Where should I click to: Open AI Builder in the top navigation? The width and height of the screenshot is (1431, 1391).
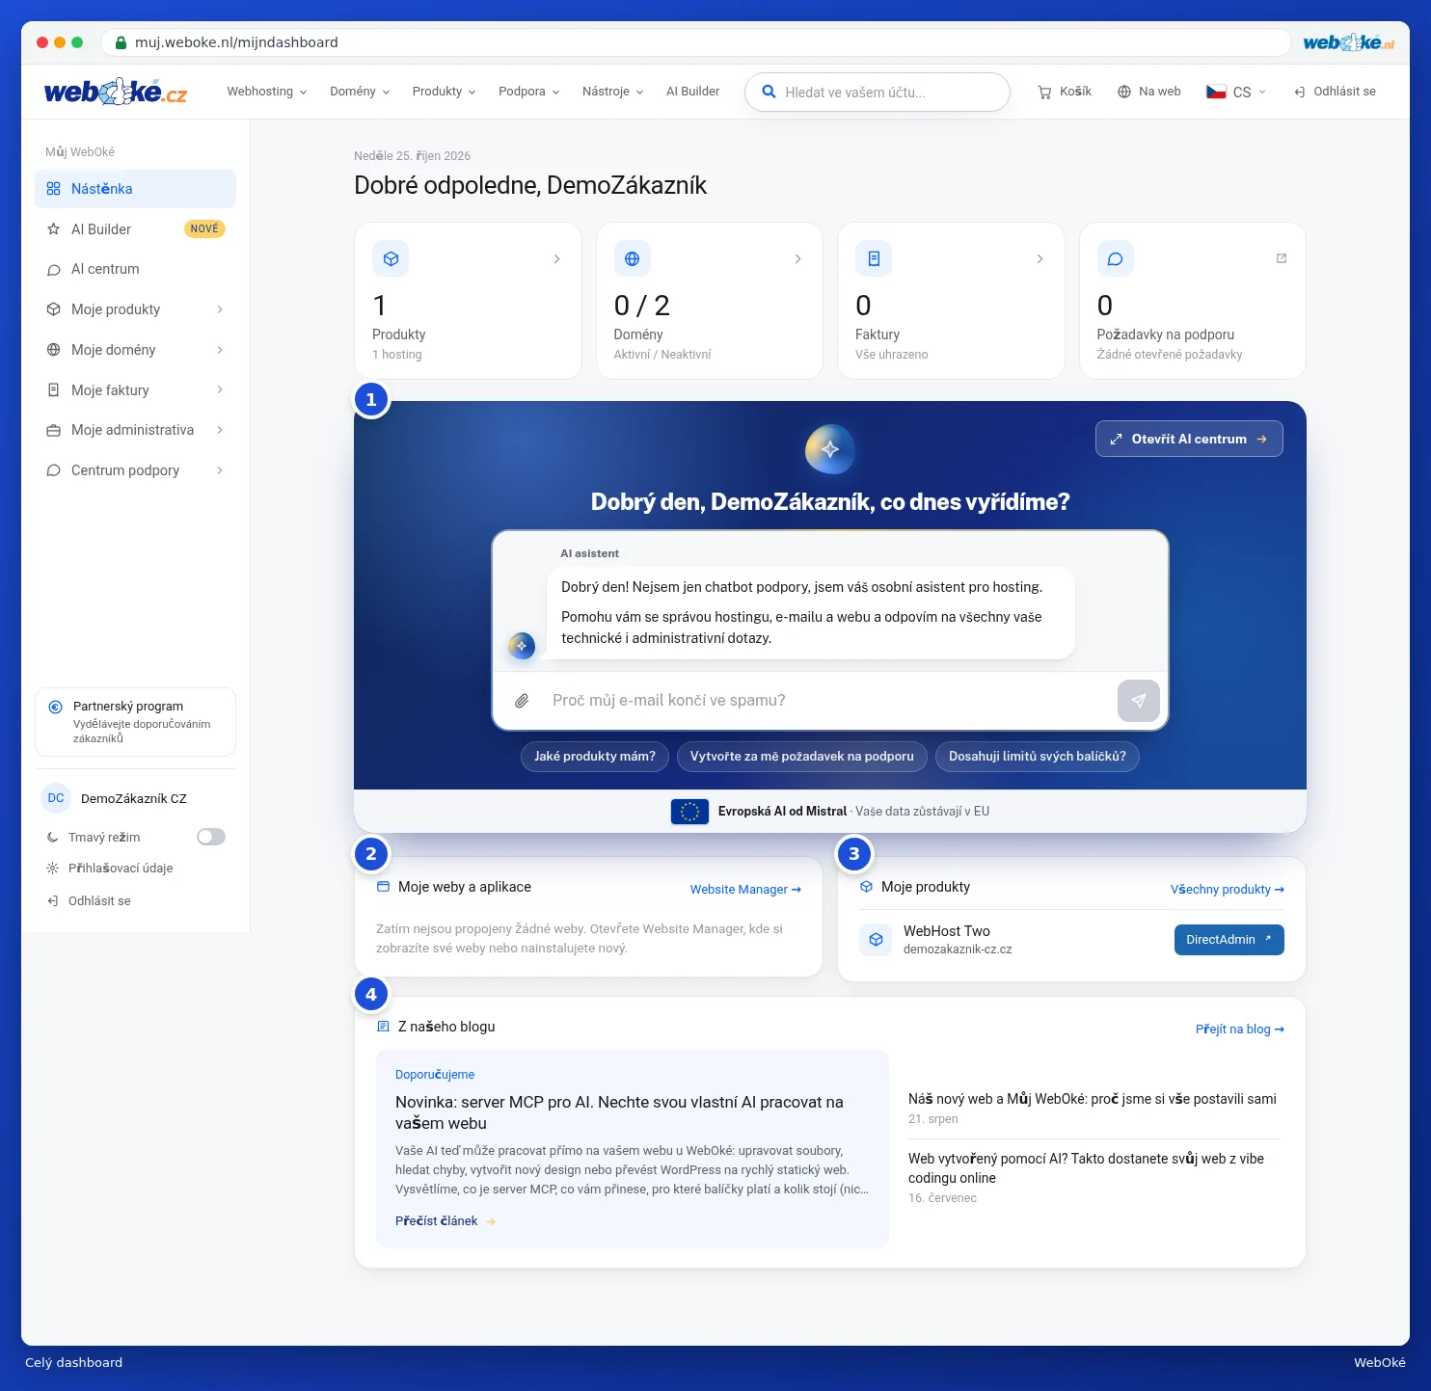(x=692, y=92)
